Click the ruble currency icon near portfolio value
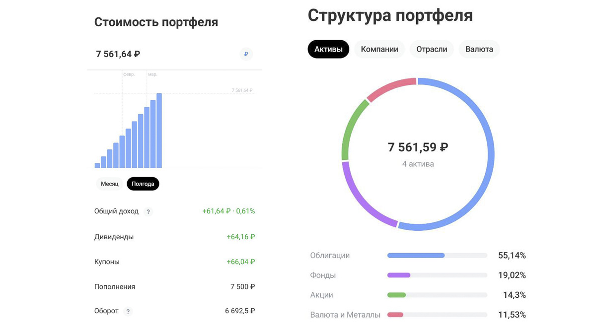Screen dimensions: 596x335 point(246,54)
